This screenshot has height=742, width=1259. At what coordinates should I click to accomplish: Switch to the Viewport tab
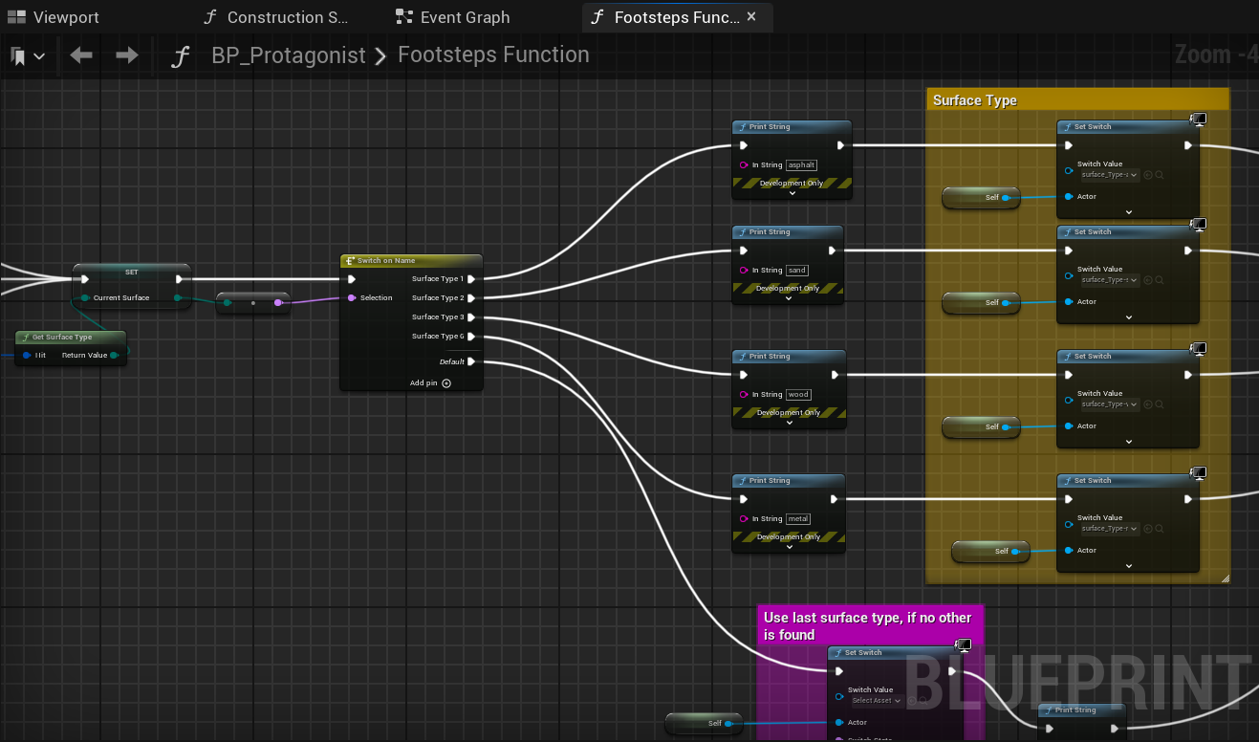click(54, 17)
